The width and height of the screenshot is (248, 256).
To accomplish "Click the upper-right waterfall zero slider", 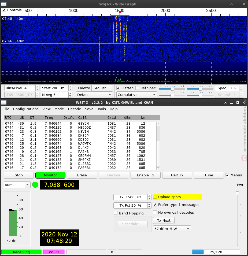I will (200, 89).
